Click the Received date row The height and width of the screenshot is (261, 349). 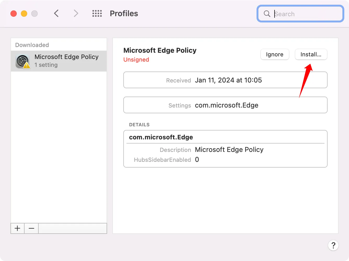(225, 80)
